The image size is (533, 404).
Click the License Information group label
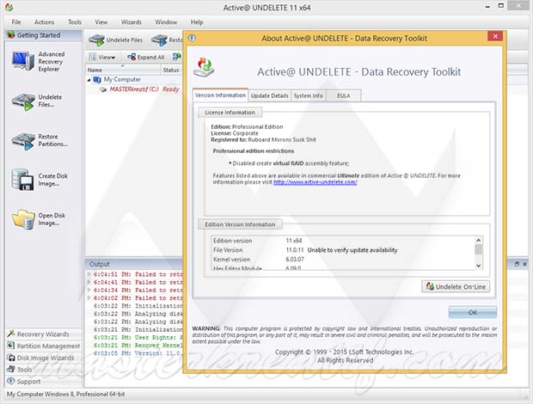click(x=230, y=113)
